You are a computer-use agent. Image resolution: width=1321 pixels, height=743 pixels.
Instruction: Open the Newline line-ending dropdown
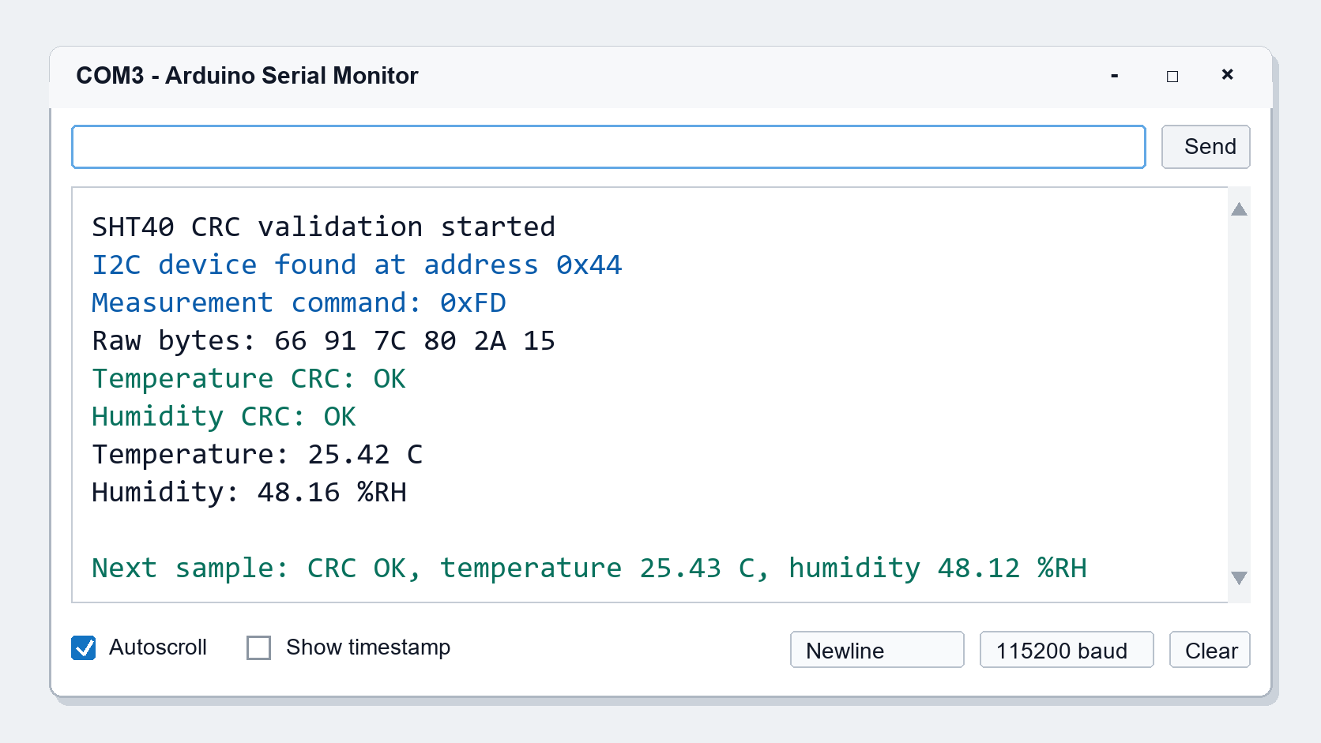click(x=877, y=650)
